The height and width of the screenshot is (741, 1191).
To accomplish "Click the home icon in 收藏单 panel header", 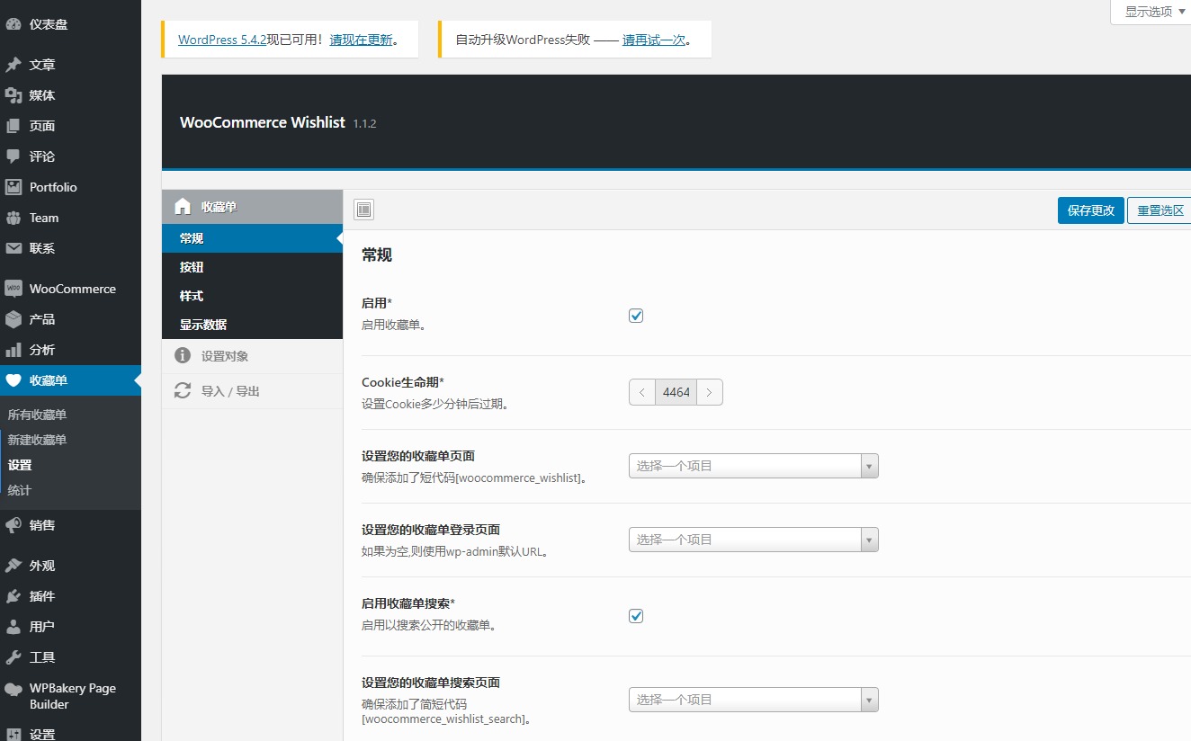I will pos(183,207).
